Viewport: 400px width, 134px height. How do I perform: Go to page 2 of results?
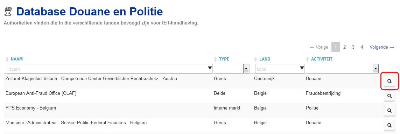344,47
